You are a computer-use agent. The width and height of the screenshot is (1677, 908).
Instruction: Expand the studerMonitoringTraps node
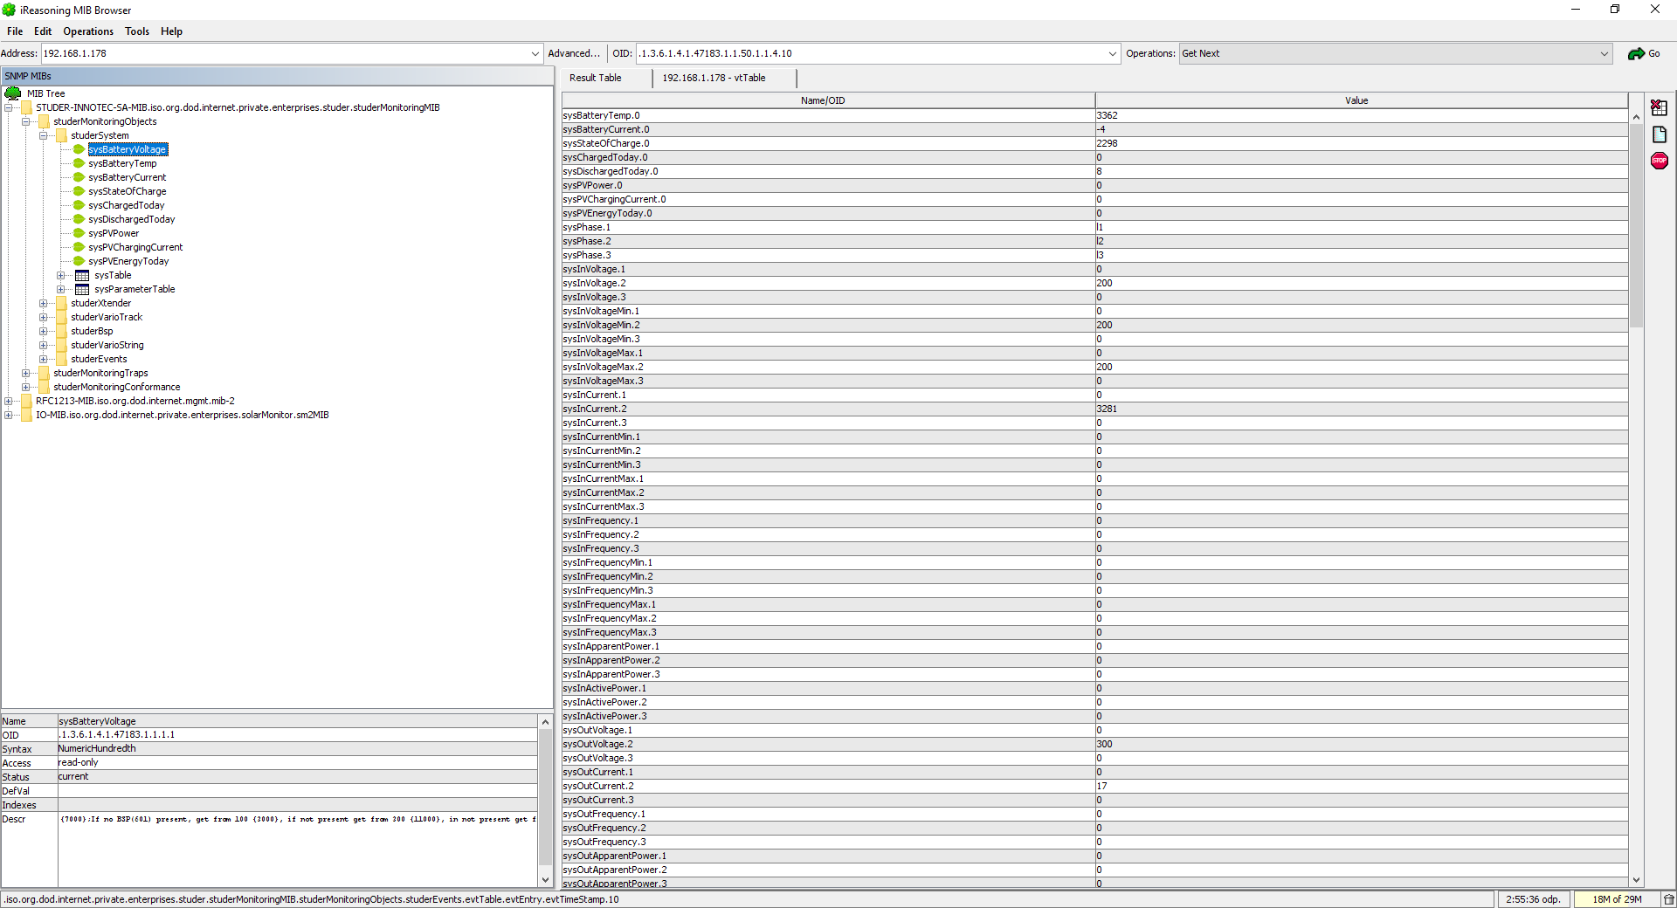coord(25,374)
